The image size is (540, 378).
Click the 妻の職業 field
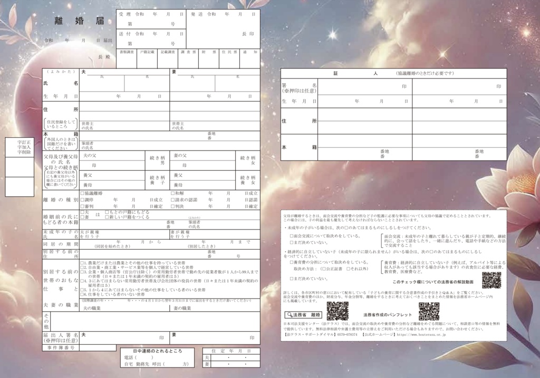215,308
